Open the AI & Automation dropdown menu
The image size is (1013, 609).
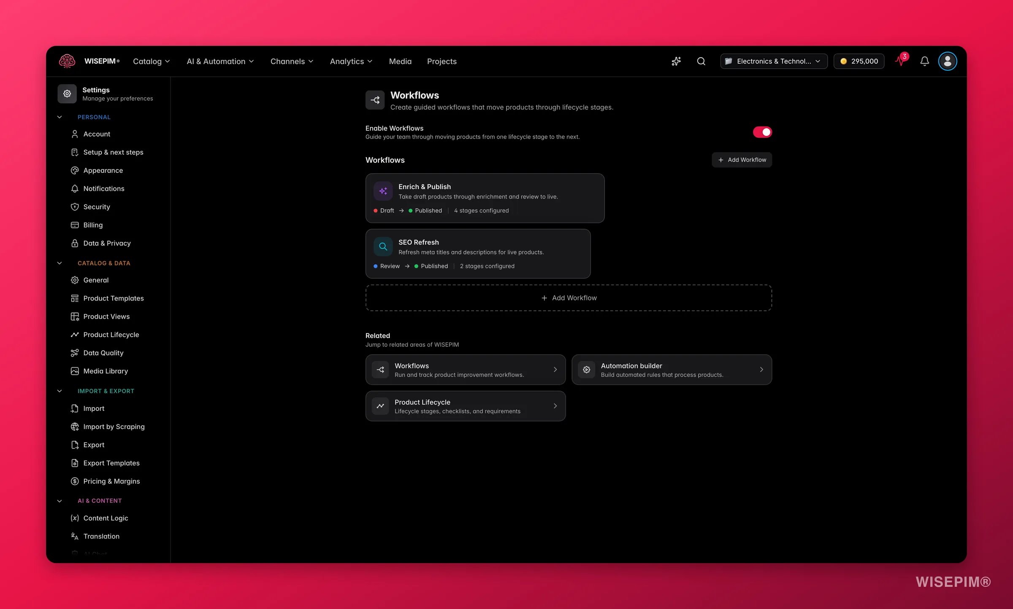(220, 61)
